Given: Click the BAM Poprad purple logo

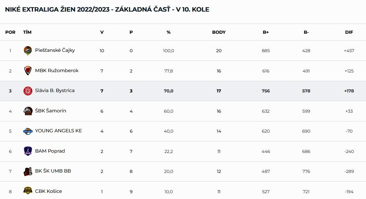Looking at the screenshot, I should coord(28,151).
